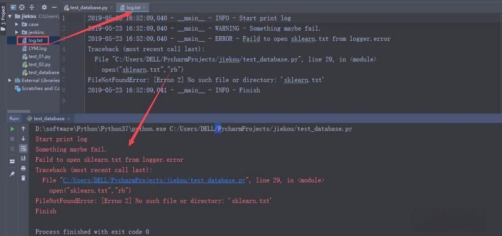Click console 'Faild to open sklearn.txt' line

110,160
